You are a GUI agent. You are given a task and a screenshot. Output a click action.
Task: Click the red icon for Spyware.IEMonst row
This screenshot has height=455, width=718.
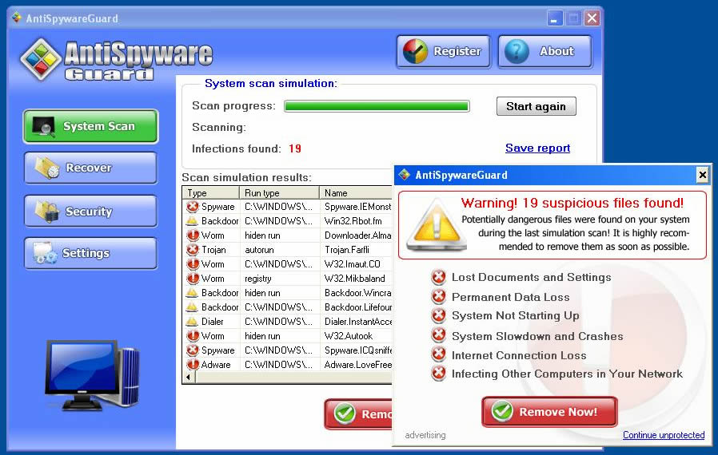tap(193, 207)
